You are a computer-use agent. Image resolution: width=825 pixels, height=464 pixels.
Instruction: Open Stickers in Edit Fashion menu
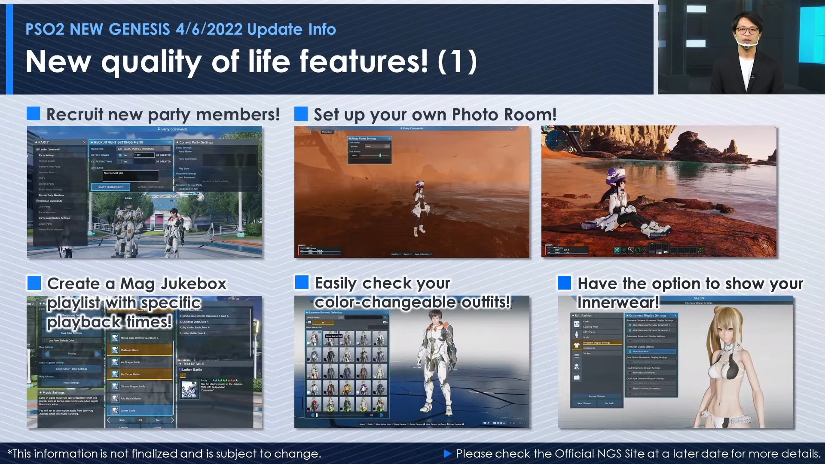click(x=602, y=353)
